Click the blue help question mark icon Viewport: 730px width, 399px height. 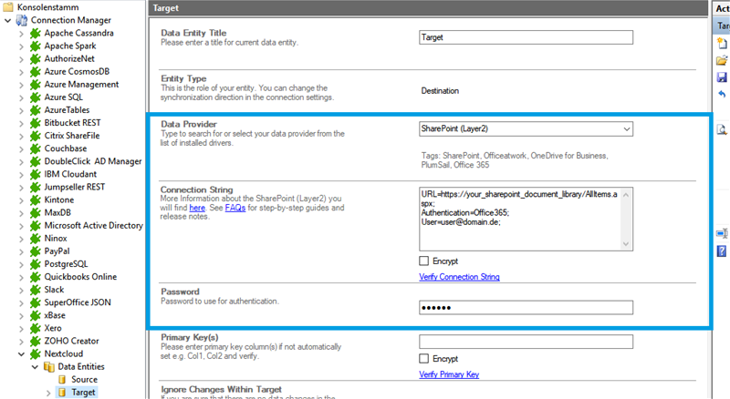722,251
